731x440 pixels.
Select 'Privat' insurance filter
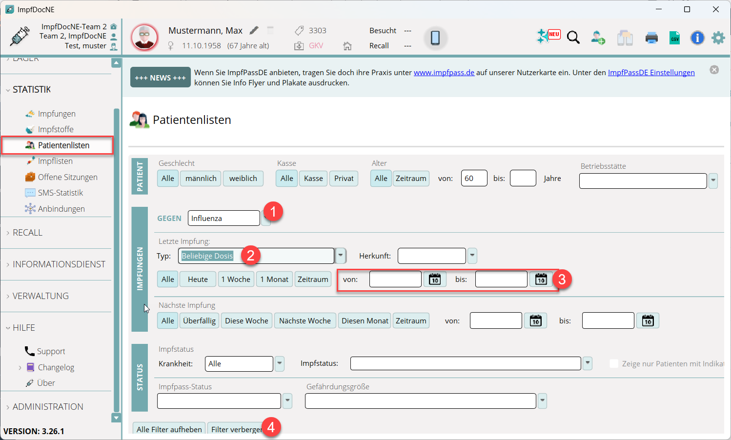pyautogui.click(x=344, y=179)
